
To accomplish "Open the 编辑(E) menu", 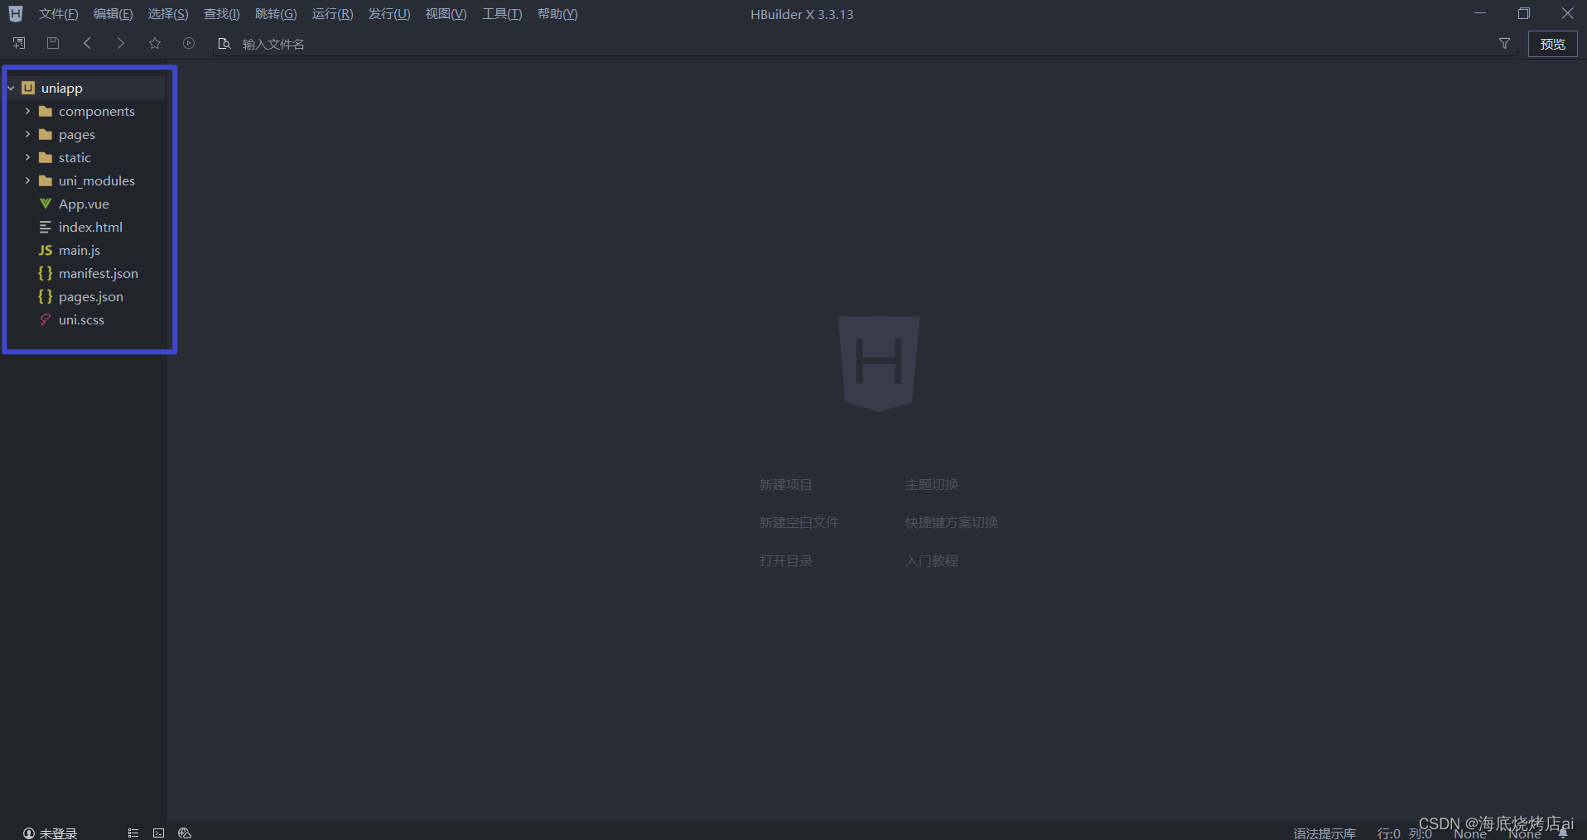I will pyautogui.click(x=113, y=14).
